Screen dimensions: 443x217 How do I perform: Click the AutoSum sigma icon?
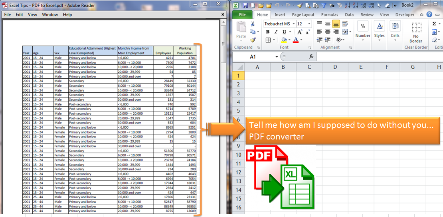click(434, 24)
